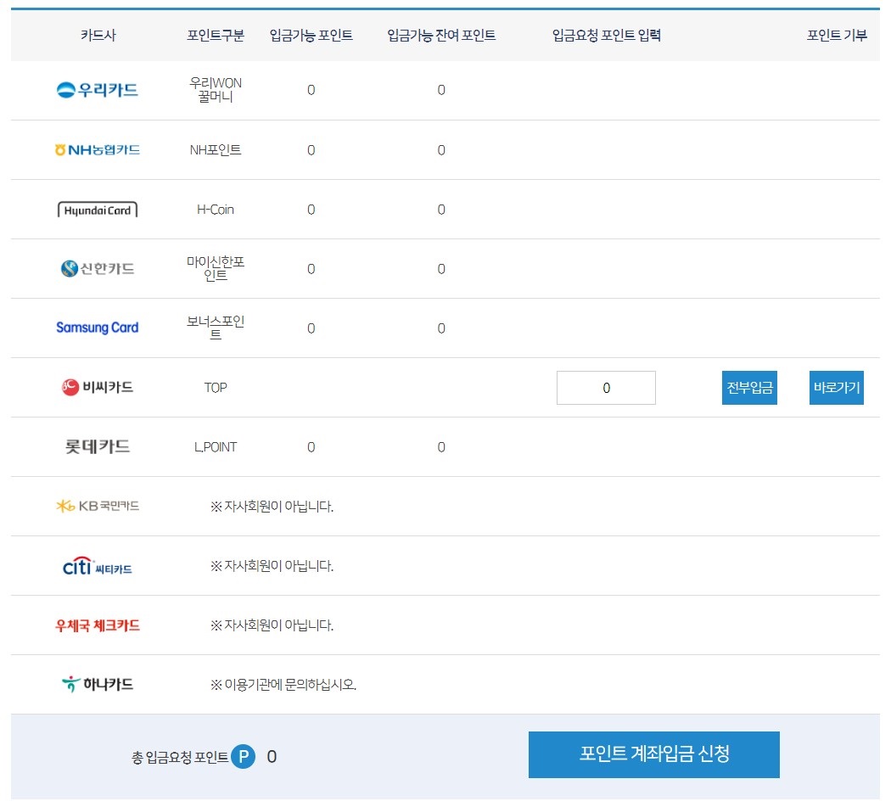
Task: Select the 비씨카드 logo
Action: [x=97, y=387]
